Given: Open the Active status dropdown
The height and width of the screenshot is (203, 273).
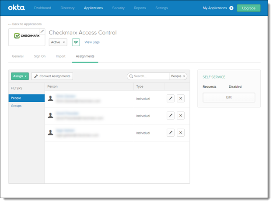Looking at the screenshot, I should pos(58,42).
